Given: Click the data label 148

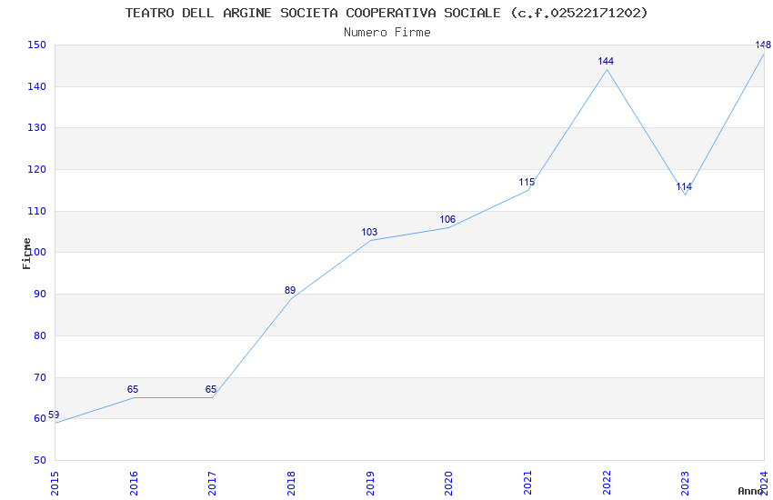Looking at the screenshot, I should 763,45.
